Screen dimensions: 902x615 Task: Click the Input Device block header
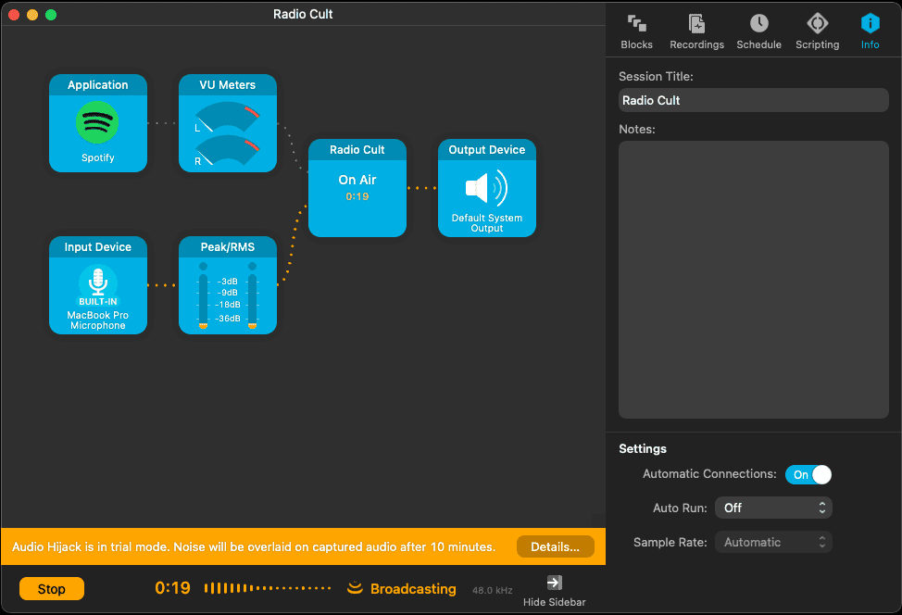coord(98,246)
